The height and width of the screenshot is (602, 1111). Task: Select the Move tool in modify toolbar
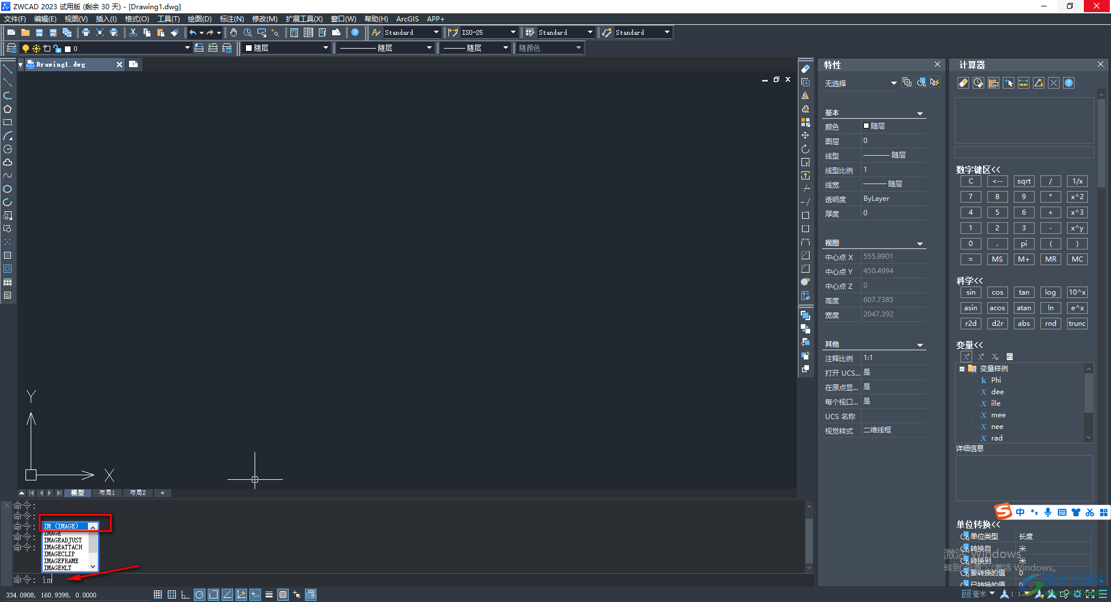(x=805, y=135)
